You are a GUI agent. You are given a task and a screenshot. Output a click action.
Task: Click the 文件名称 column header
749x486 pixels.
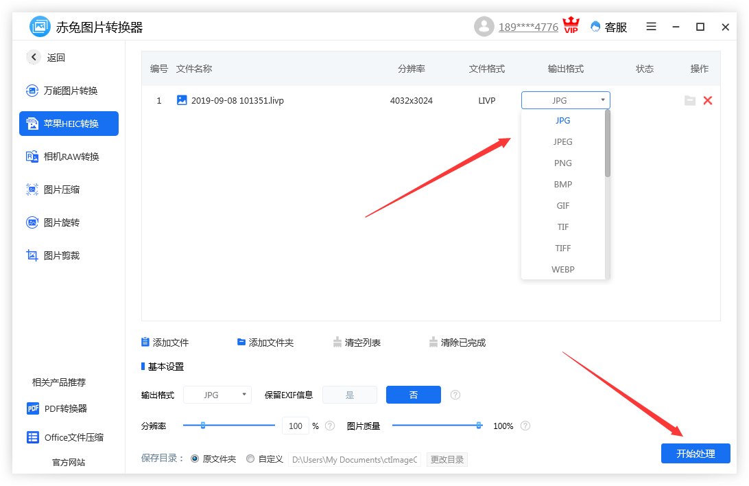[194, 69]
